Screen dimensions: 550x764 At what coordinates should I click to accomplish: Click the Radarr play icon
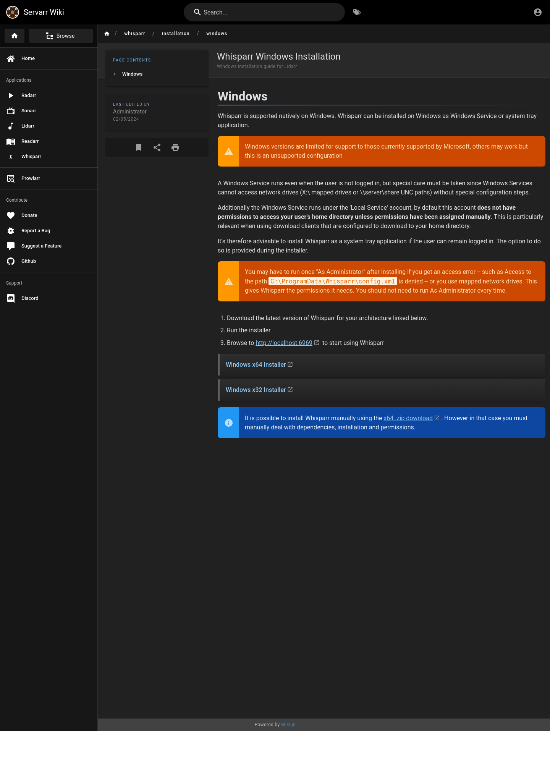(11, 95)
